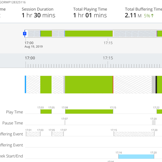The width and height of the screenshot is (162, 162).
Task: Select the long 17:08 to 17:15 Play Time bar
Action: (89, 111)
